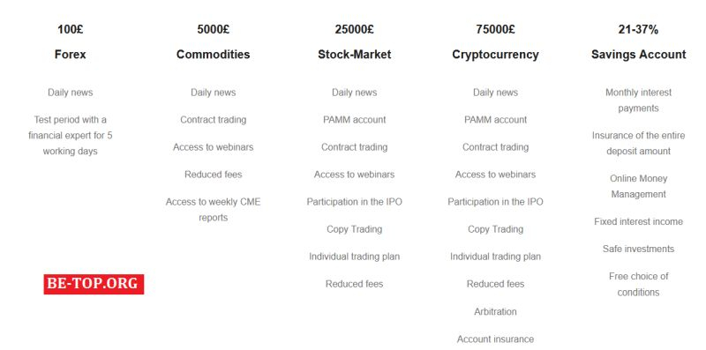Click the 5000£ price label
Screen dimensions: 706x350
click(213, 30)
